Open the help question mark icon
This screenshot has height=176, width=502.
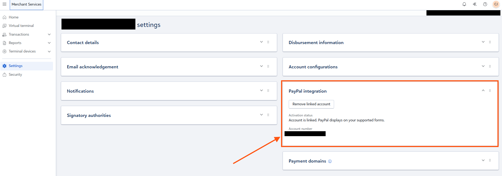(485, 4)
